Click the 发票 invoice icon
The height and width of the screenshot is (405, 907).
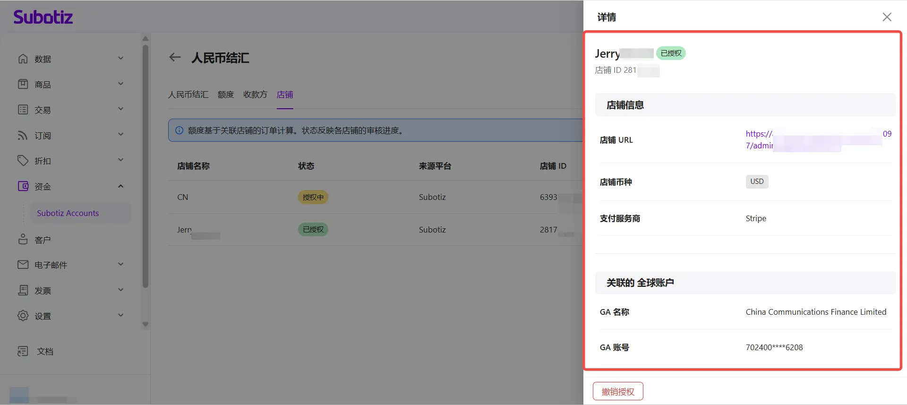[23, 290]
